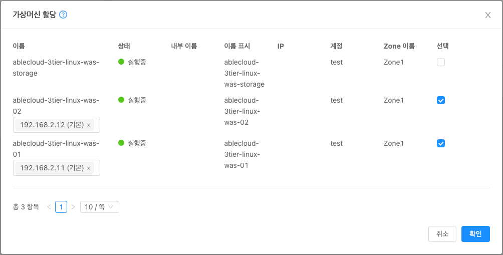
Task: Uncheck the was-02 selection checkbox
Action: [441, 101]
